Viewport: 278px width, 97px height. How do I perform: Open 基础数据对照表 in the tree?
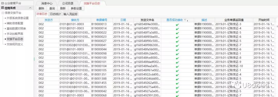pos(16,28)
